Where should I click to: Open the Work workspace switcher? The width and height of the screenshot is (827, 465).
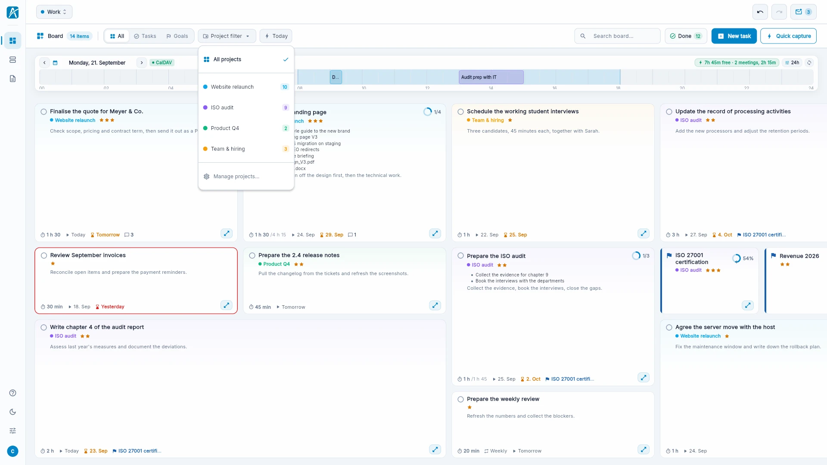point(54,12)
